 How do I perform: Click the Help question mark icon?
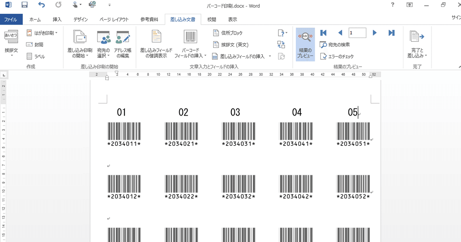[x=392, y=5]
